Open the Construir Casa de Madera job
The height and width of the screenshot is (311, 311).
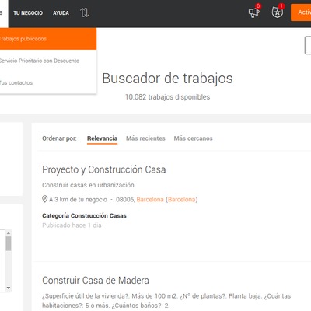coord(96,281)
